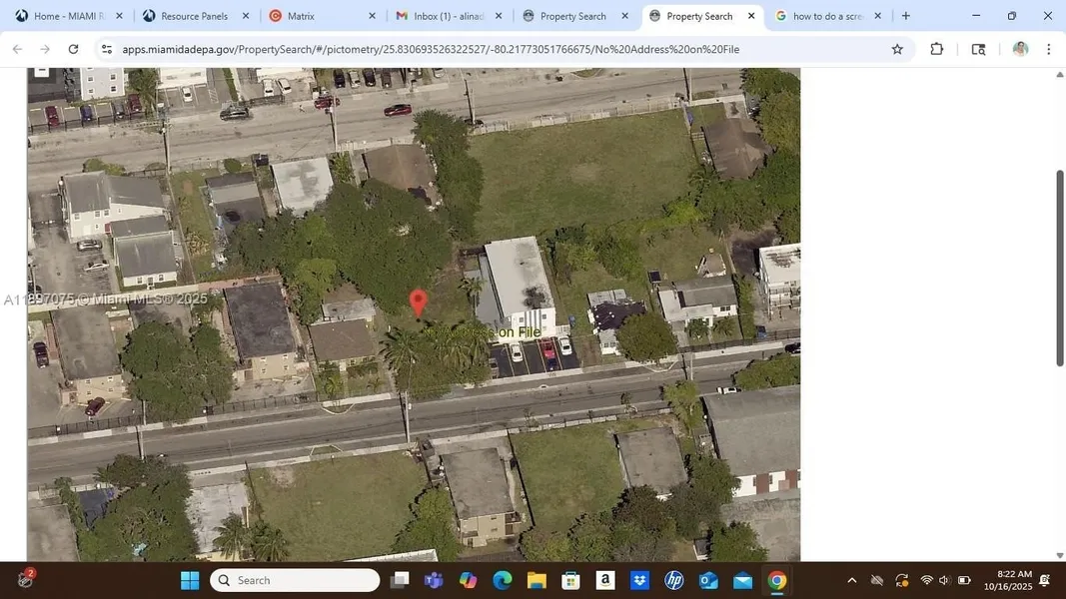Image resolution: width=1066 pixels, height=599 pixels.
Task: Click the red map location pin
Action: [x=418, y=301]
